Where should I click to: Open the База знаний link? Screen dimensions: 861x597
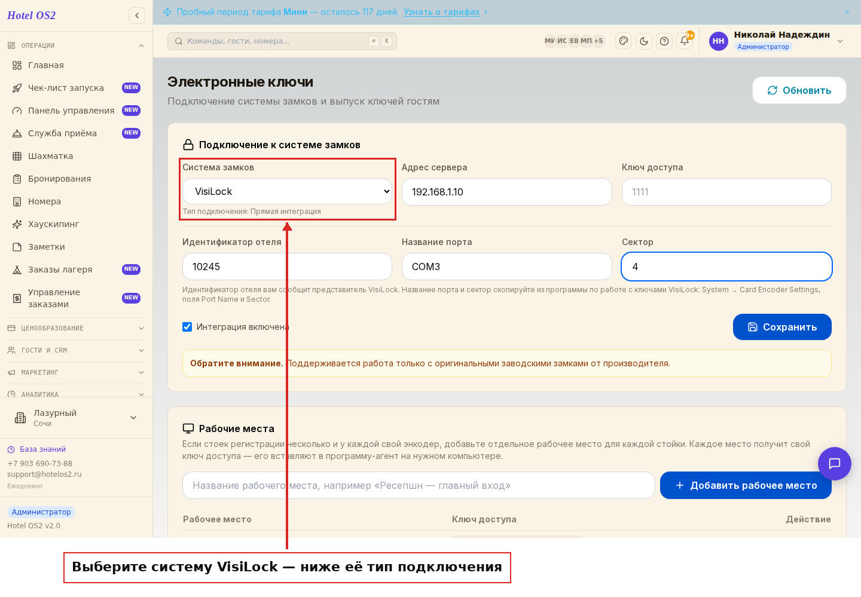[x=42, y=449]
